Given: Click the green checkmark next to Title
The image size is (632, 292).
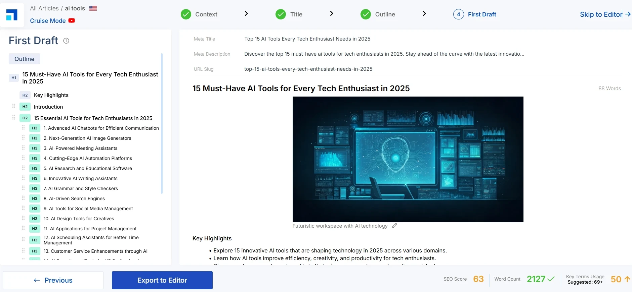Looking at the screenshot, I should (281, 14).
